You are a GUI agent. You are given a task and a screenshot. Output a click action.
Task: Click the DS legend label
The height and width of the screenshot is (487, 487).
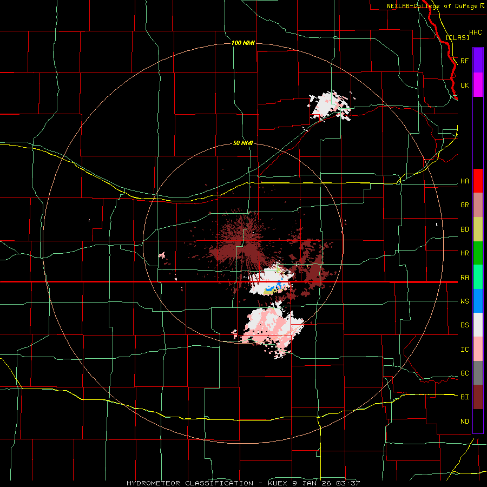pos(465,325)
